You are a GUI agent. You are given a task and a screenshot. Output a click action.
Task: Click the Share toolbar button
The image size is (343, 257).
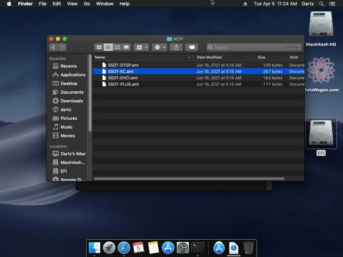click(176, 47)
